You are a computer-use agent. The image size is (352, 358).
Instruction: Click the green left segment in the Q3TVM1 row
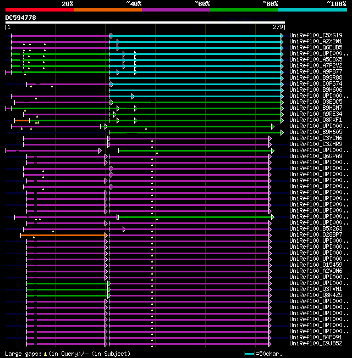[68, 289]
